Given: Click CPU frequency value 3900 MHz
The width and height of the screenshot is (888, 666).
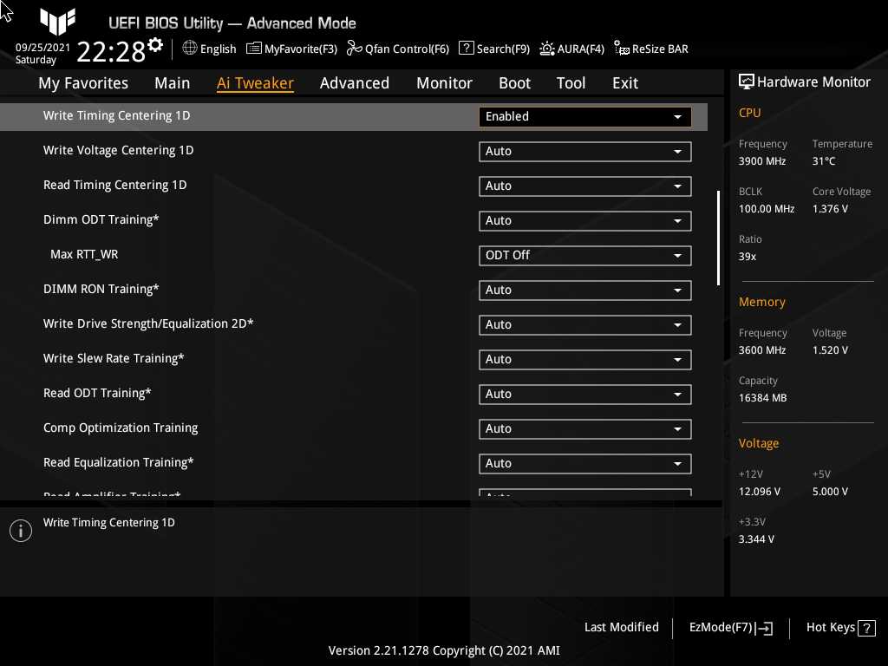Looking at the screenshot, I should point(761,161).
